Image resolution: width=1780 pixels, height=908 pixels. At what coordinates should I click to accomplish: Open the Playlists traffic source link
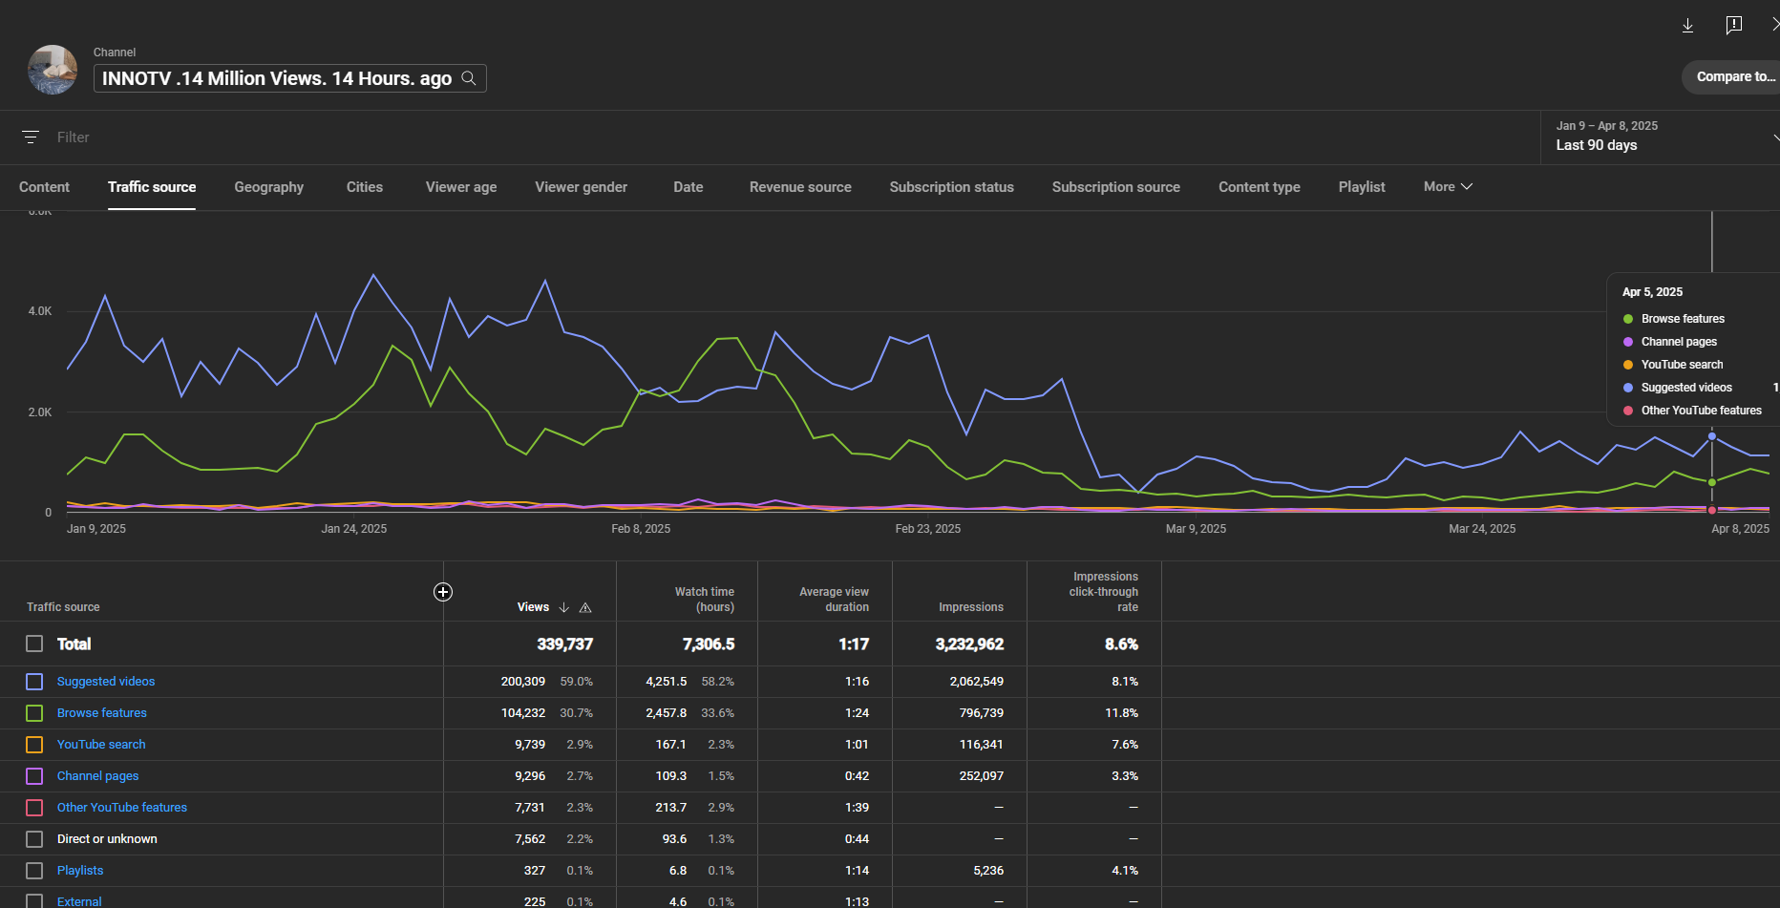tap(80, 871)
